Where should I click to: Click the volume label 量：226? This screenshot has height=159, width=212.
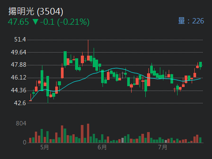tap(191, 21)
